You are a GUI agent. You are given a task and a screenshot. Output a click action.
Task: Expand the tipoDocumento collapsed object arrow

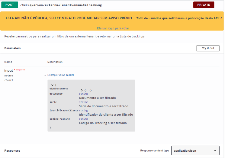tap(82, 90)
